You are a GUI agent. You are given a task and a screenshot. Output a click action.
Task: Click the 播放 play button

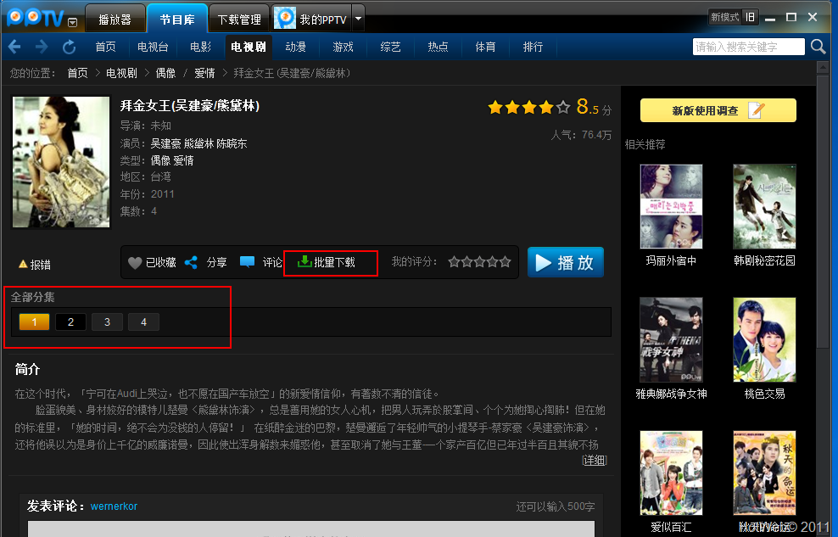pos(566,262)
